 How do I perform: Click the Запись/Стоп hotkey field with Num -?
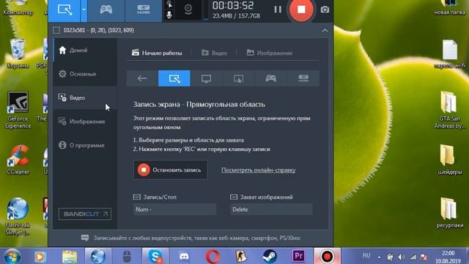(x=174, y=210)
